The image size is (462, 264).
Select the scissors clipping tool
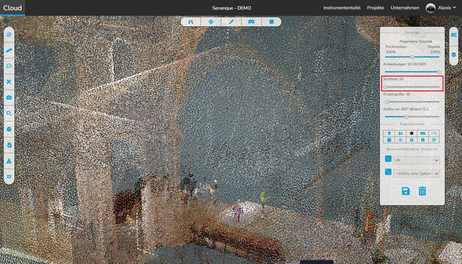pyautogui.click(x=9, y=82)
